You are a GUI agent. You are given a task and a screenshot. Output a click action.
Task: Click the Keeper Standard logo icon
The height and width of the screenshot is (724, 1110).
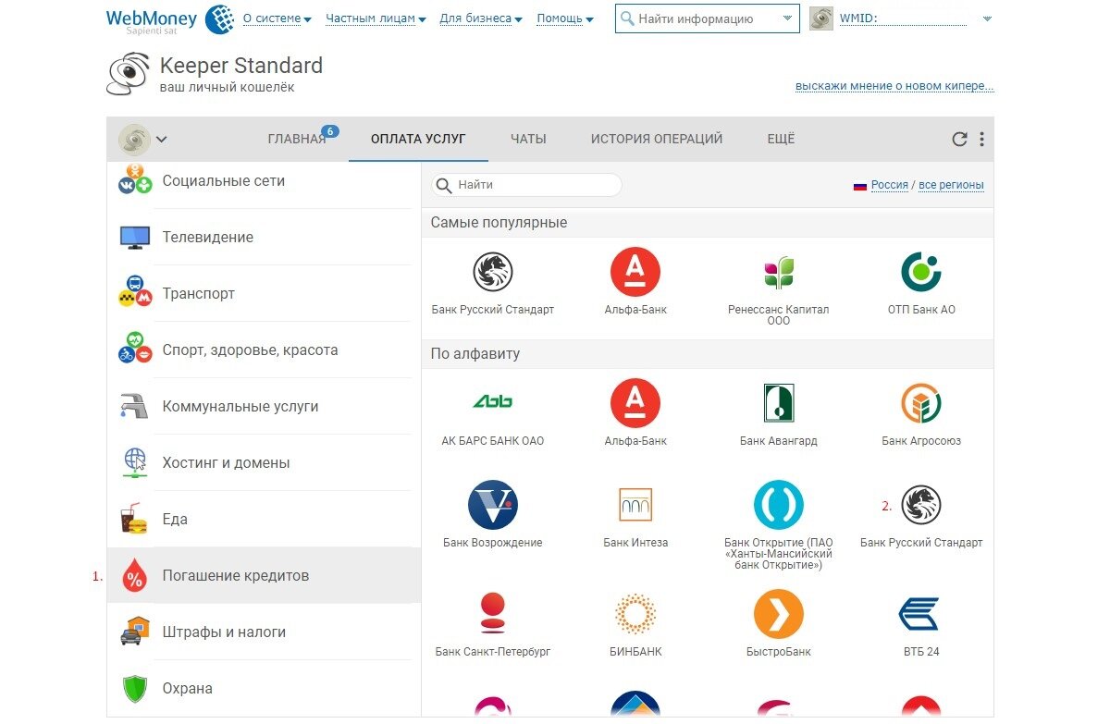pos(129,75)
